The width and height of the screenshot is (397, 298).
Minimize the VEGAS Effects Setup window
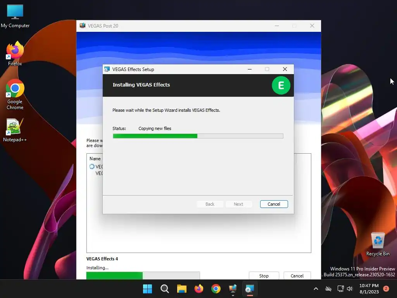coord(250,69)
